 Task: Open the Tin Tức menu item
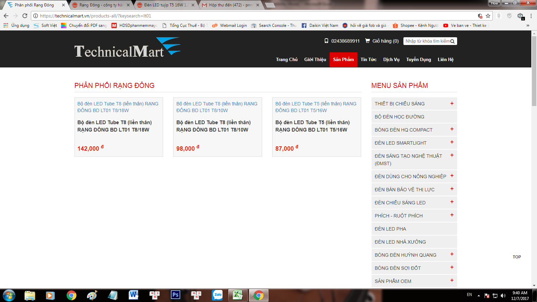[x=369, y=59]
